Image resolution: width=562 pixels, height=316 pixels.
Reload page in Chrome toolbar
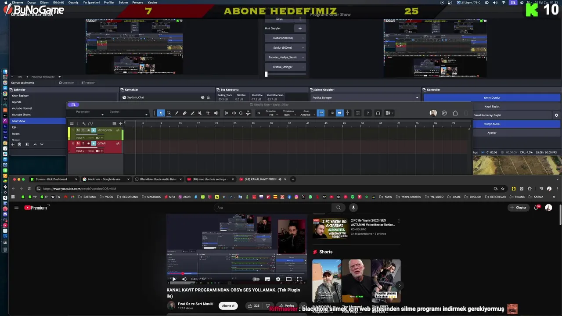(29, 189)
